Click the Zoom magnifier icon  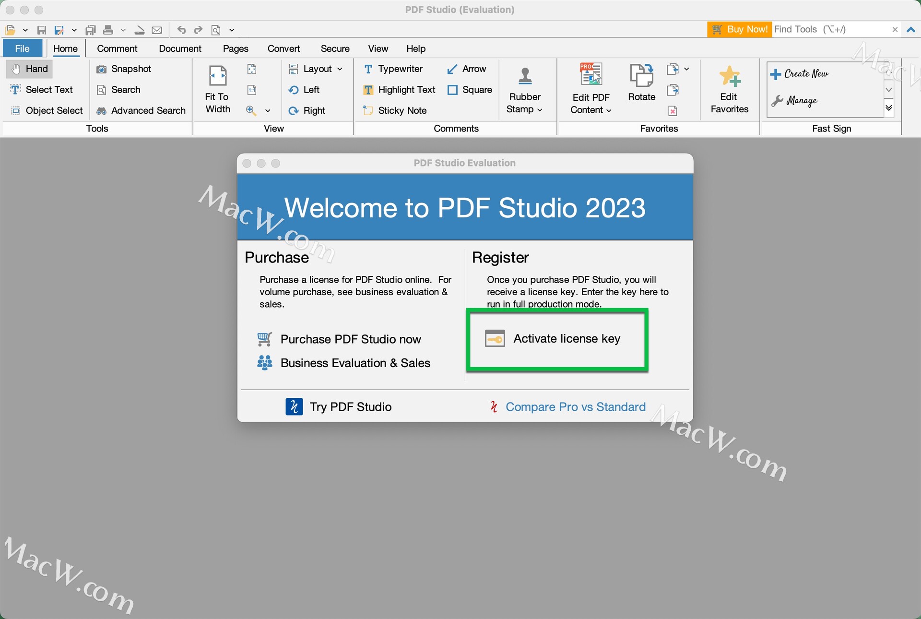pos(251,110)
